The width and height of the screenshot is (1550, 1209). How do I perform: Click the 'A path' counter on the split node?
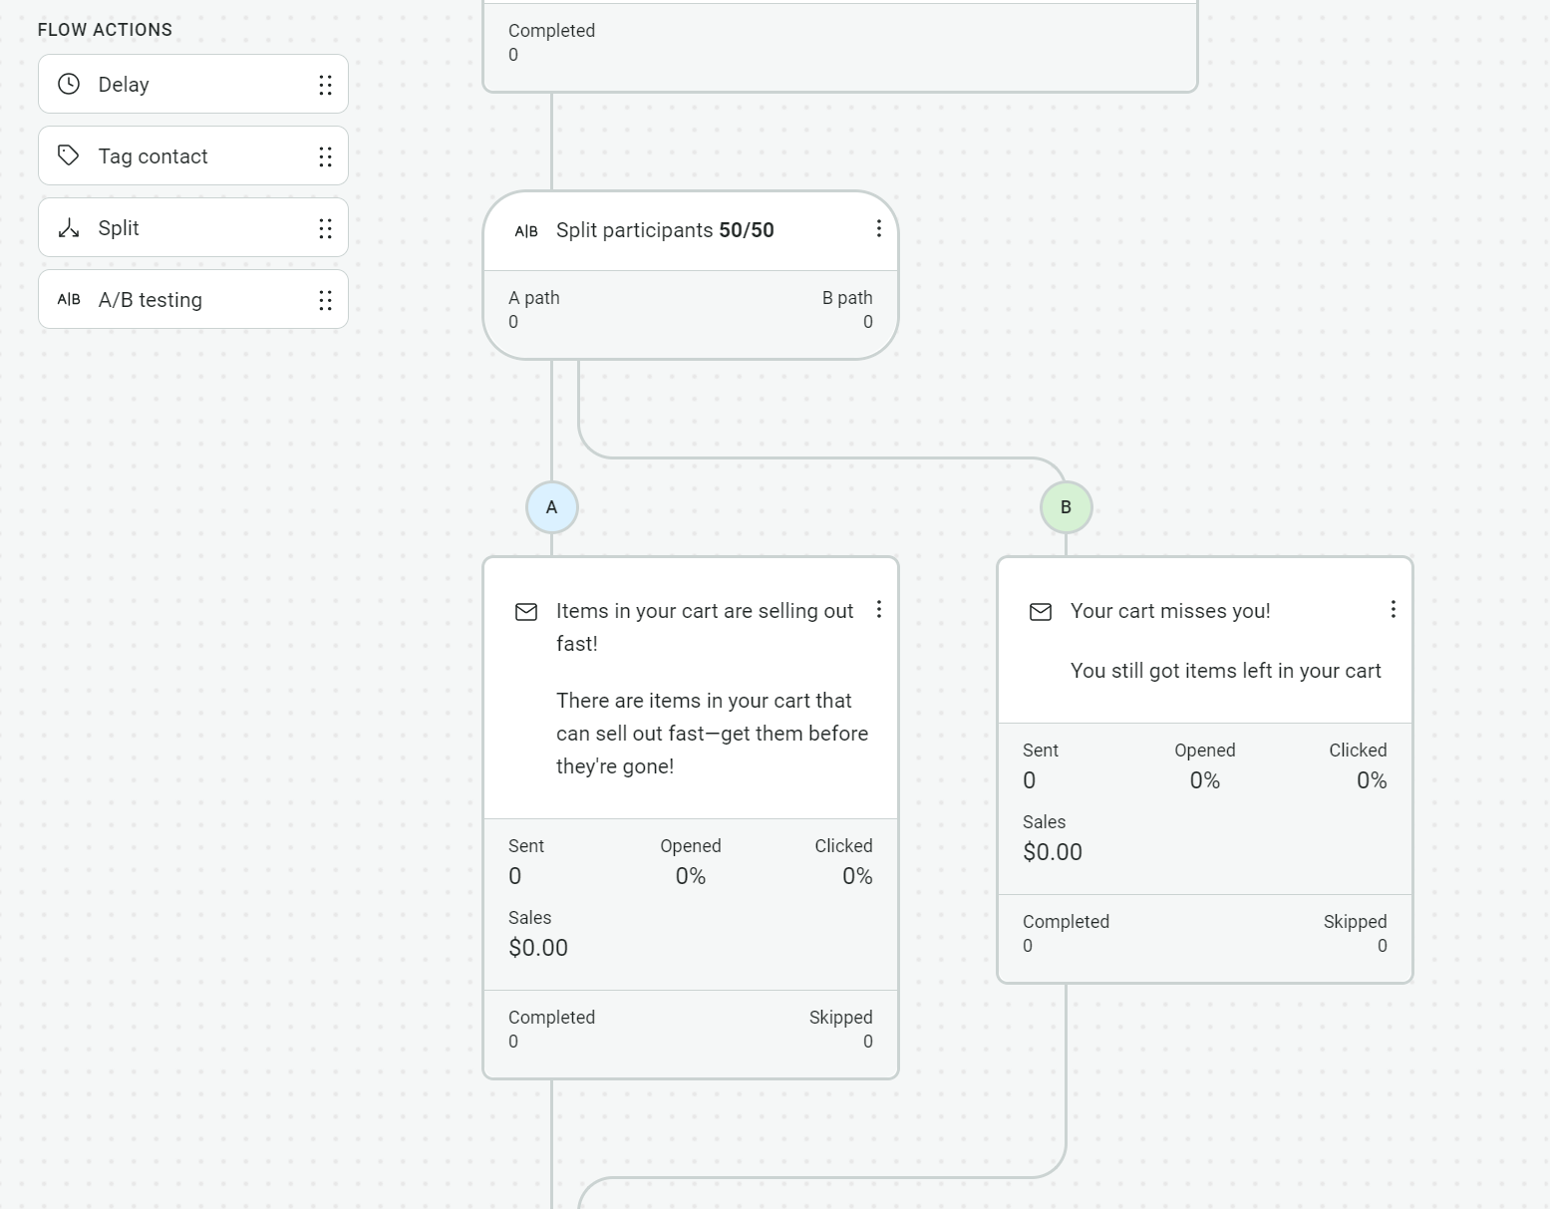[x=534, y=309]
